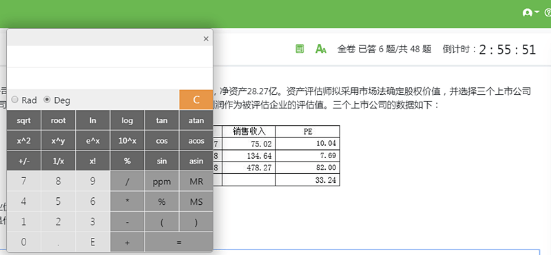Click the countdown timer 2:55:51

[x=508, y=49]
